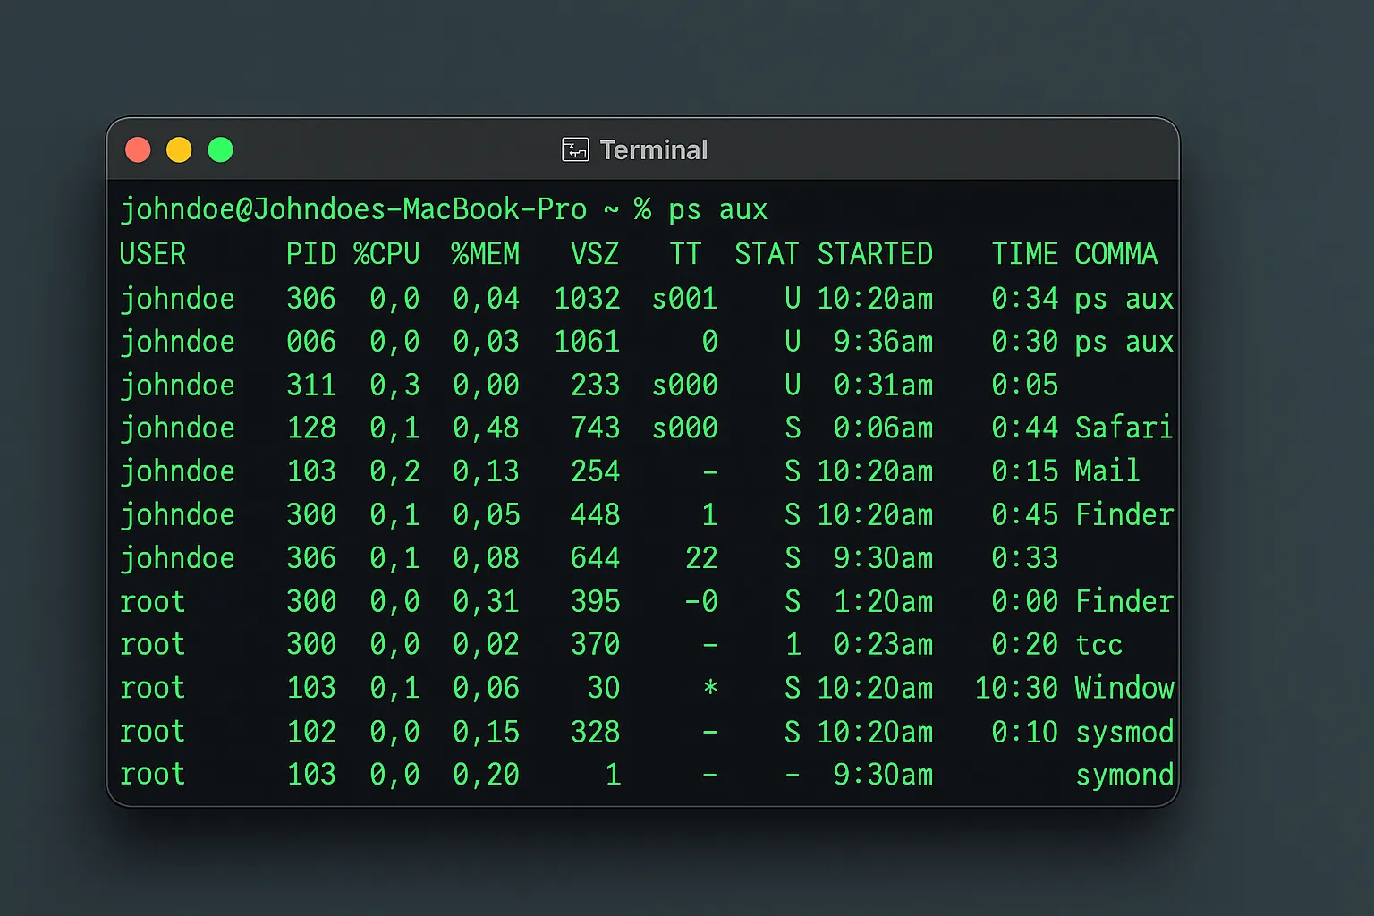Click the tcc command entry
Image resolution: width=1374 pixels, height=916 pixels.
tap(1098, 645)
